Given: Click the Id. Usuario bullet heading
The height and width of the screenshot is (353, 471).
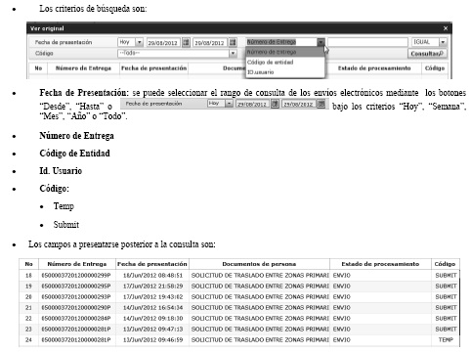Looking at the screenshot, I should pyautogui.click(x=61, y=171).
